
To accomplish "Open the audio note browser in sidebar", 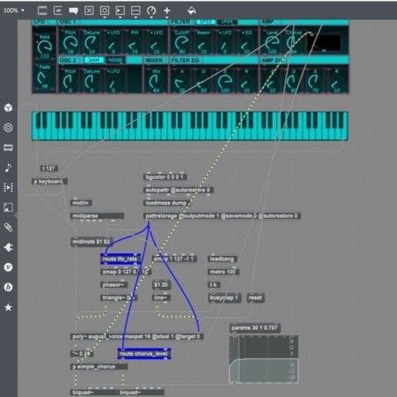I will pos(8,168).
